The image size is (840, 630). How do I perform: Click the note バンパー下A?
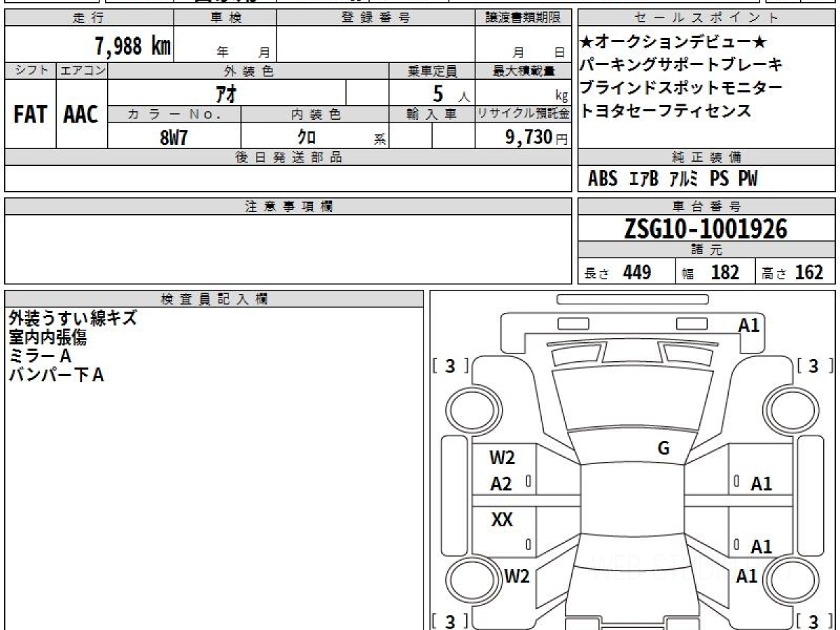click(56, 375)
